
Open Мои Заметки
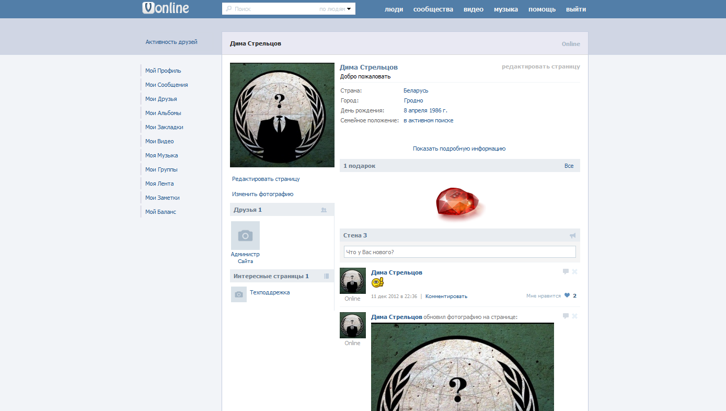point(162,198)
